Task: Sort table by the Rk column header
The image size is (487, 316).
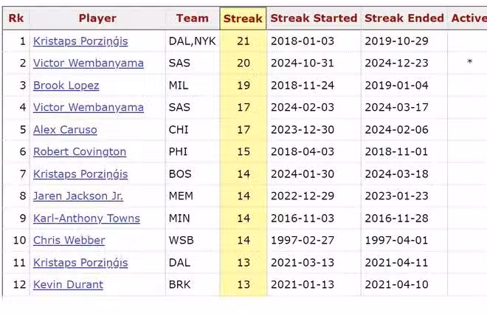Action: click(15, 18)
